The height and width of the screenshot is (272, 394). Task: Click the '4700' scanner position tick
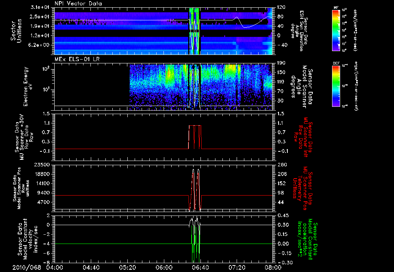pyautogui.click(x=43, y=202)
